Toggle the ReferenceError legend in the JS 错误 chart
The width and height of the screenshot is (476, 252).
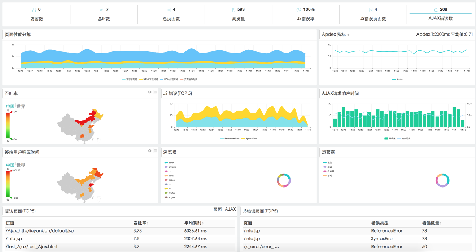(230, 139)
